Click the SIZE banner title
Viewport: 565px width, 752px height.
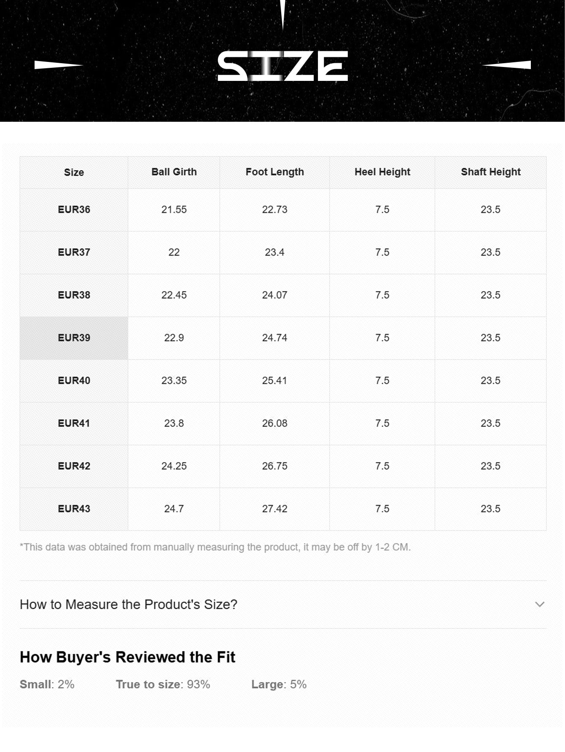tap(282, 66)
